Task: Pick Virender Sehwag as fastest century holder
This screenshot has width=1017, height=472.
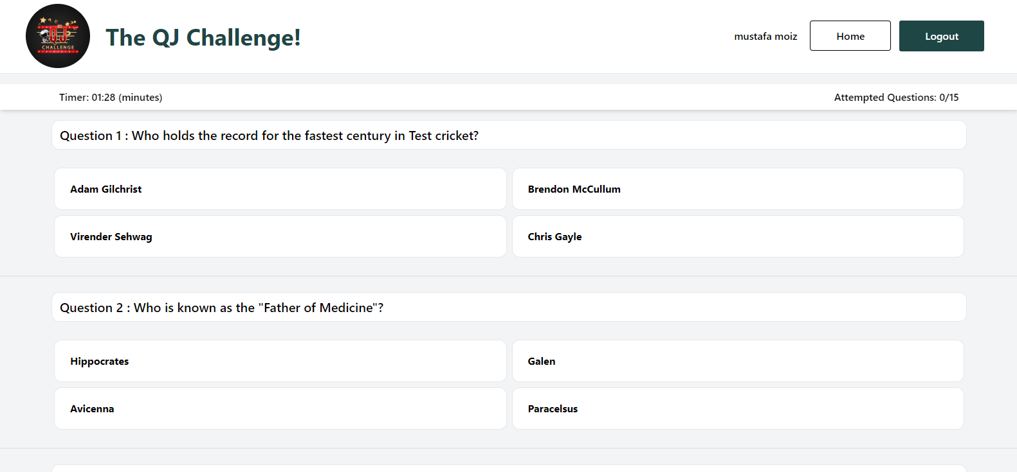Action: (280, 236)
